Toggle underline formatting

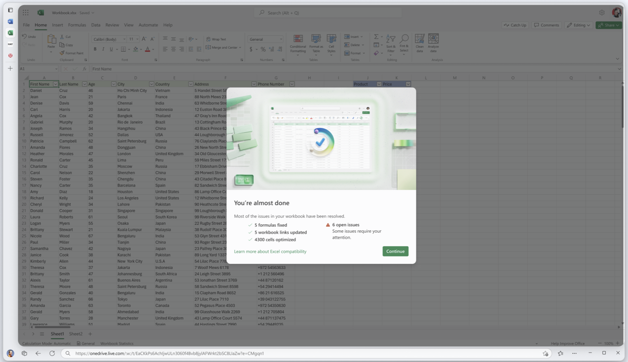tap(111, 49)
